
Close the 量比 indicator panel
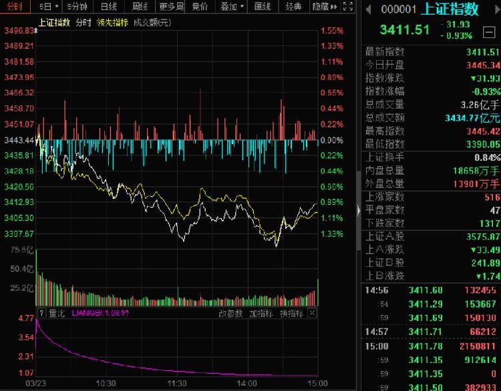pos(312,313)
